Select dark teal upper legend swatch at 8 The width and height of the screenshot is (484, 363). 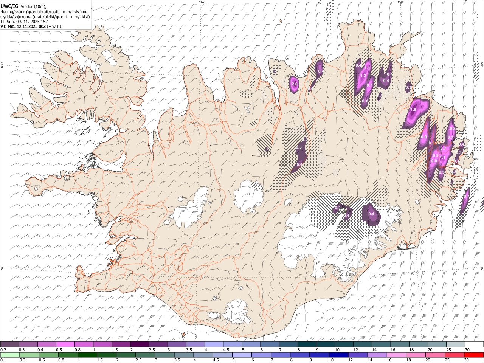pyautogui.click(x=307, y=344)
